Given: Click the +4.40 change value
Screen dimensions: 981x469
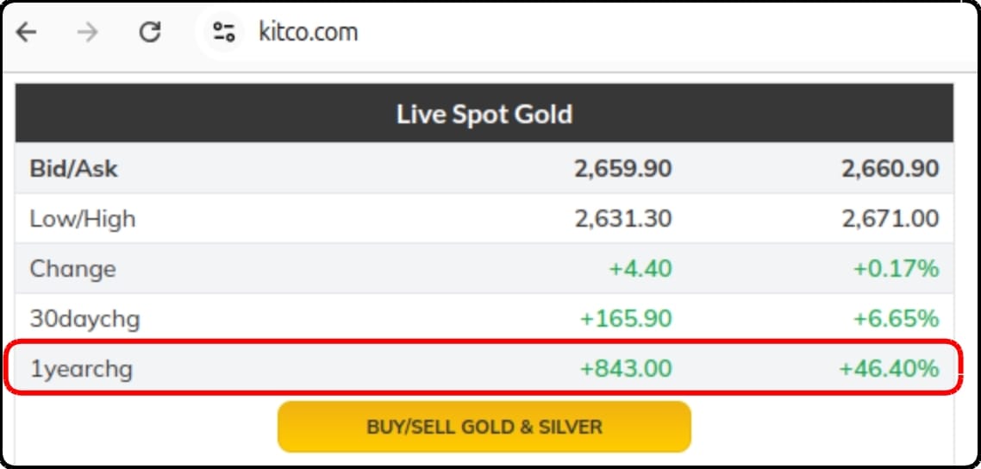Looking at the screenshot, I should click(x=640, y=269).
